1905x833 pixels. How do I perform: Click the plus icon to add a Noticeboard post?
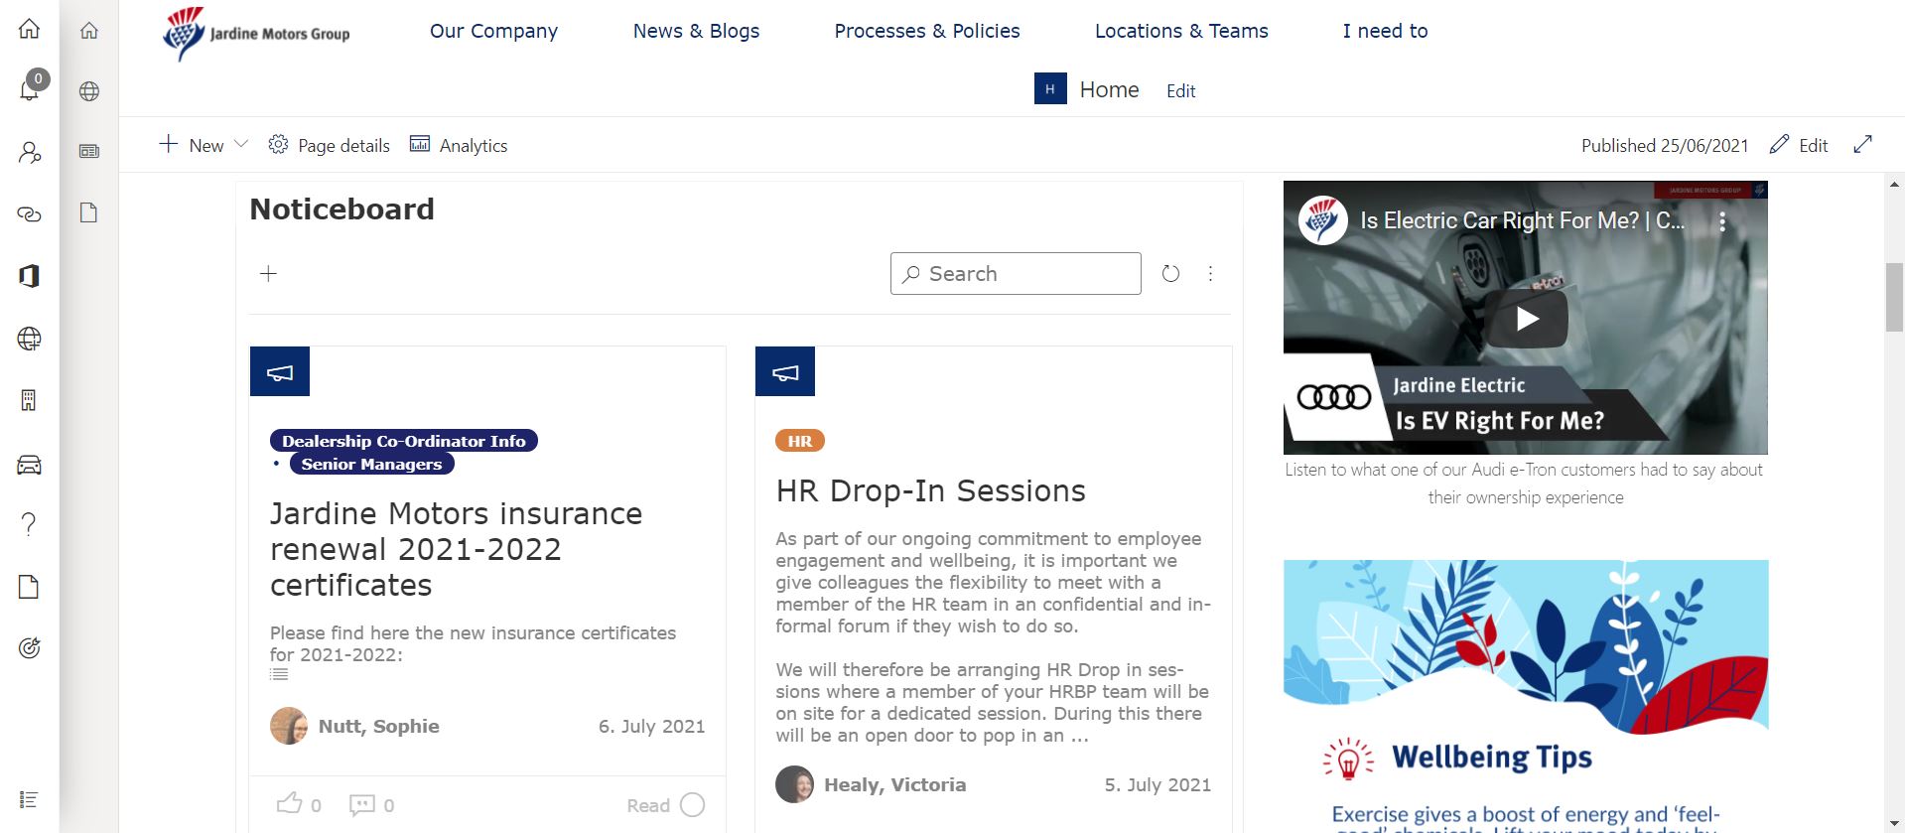pos(268,274)
